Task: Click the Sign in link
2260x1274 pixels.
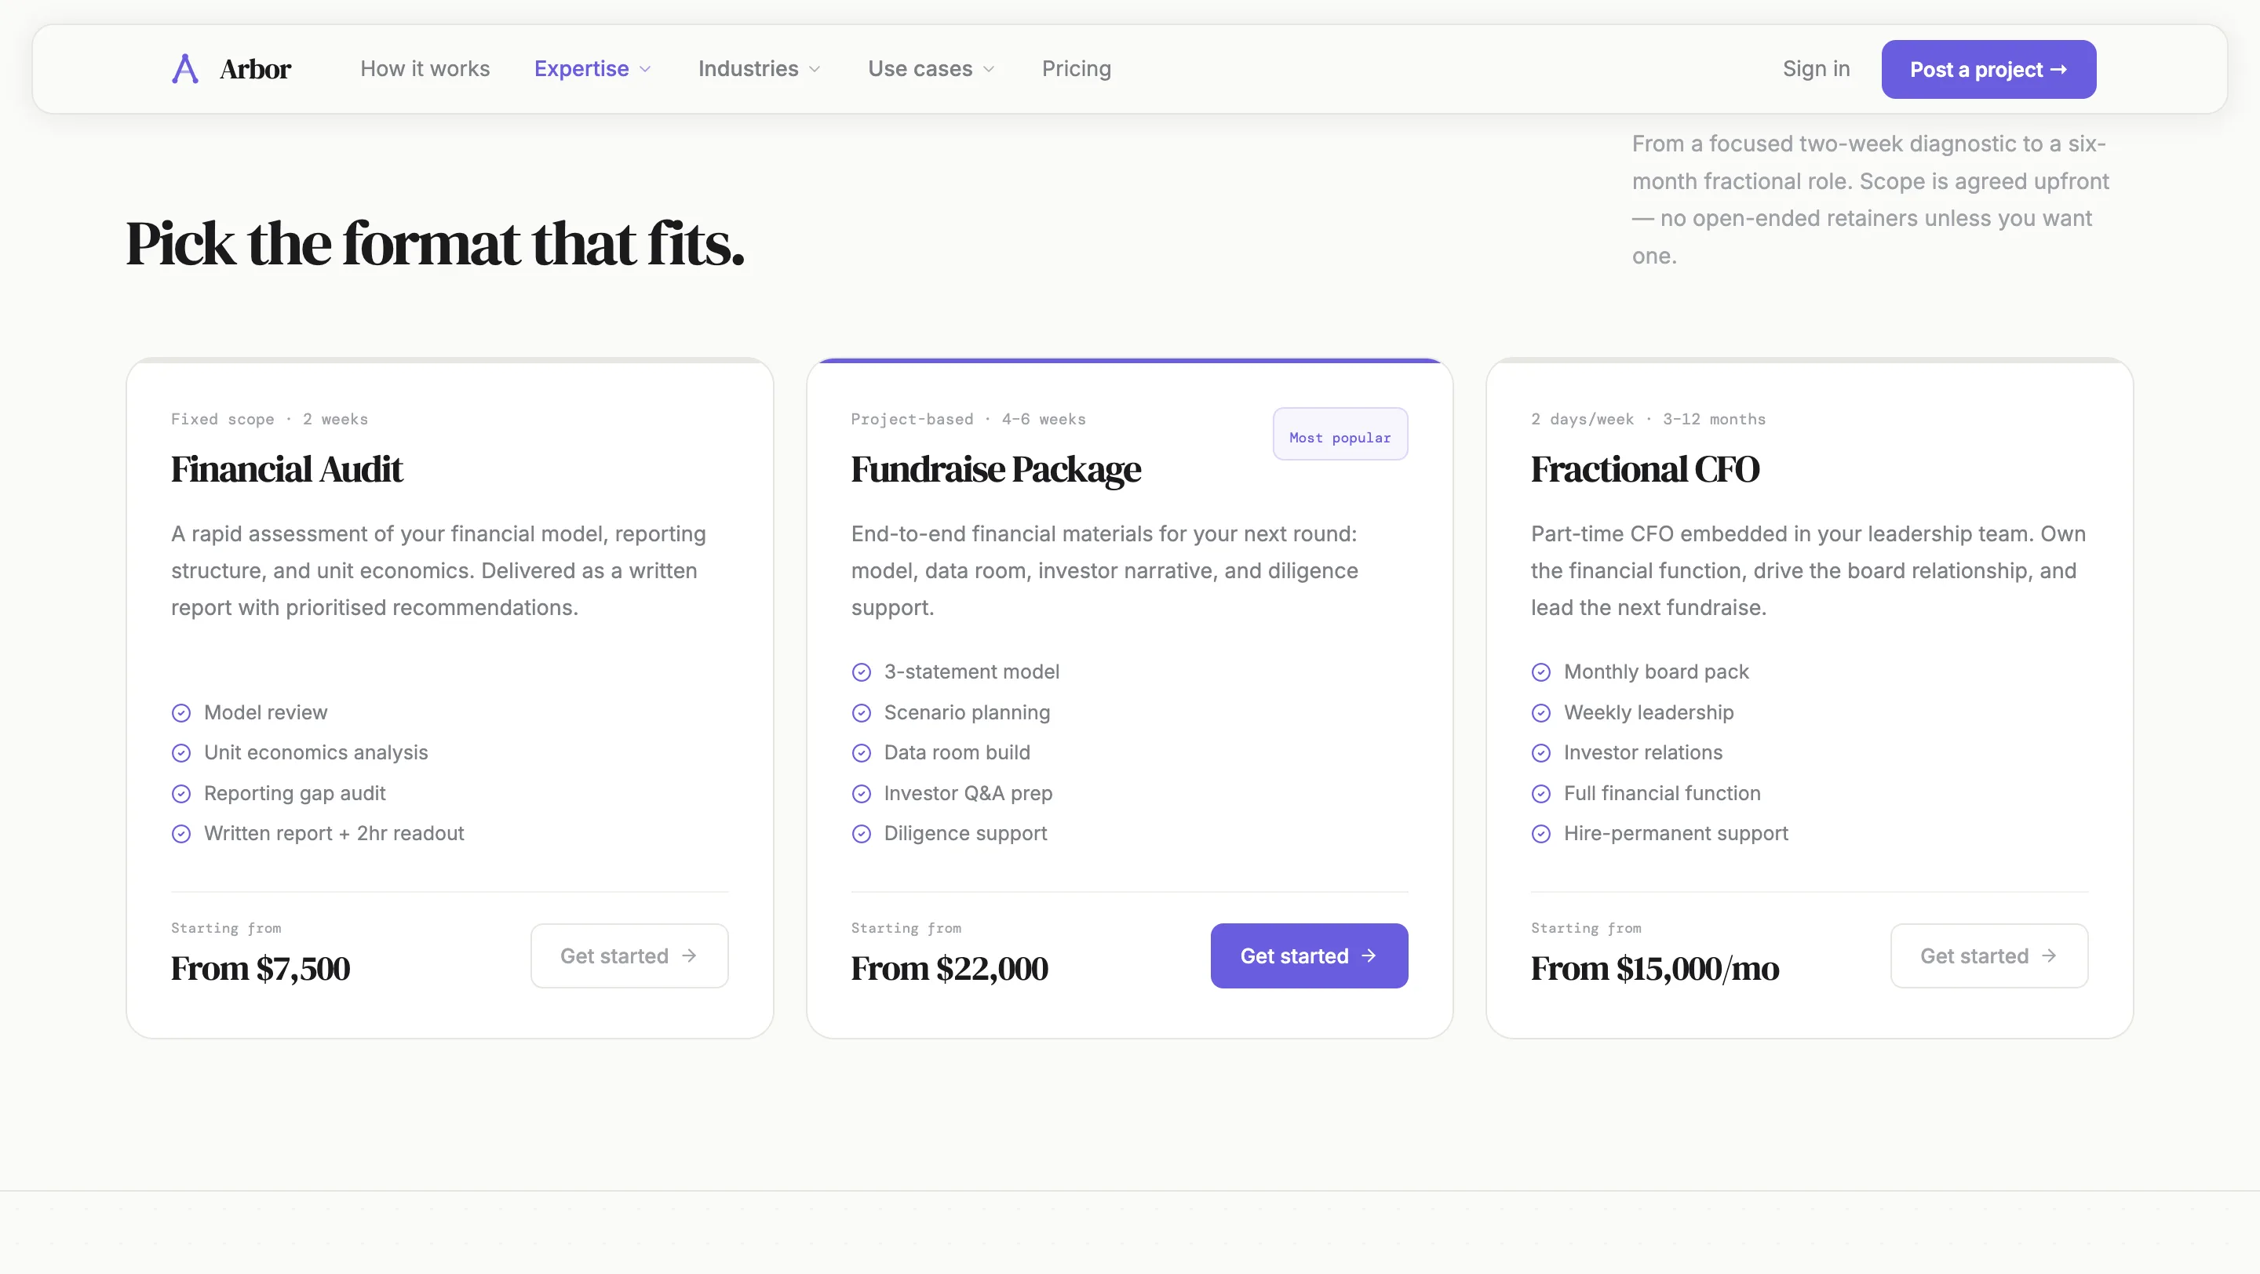Action: point(1816,68)
